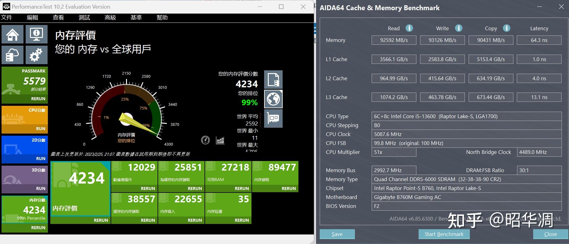Click the L2 Cache Write 415.64 GB/s field
This screenshot has width=569, height=244.
tap(442, 78)
